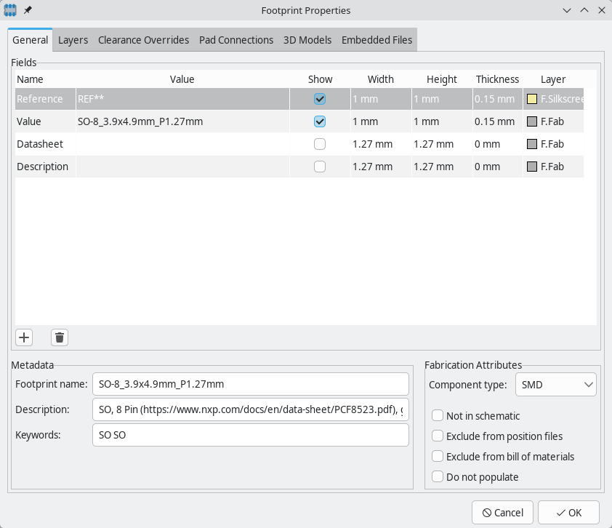Delete the selected field using the trash icon
Screen dimensions: 612x528
pos(59,337)
